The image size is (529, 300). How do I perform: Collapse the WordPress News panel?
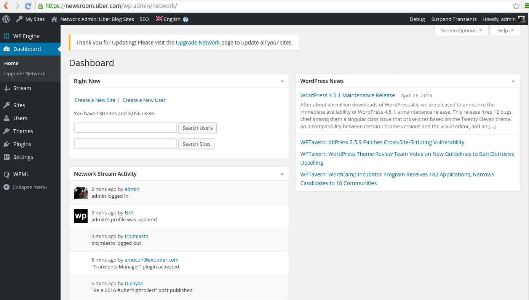coord(513,81)
